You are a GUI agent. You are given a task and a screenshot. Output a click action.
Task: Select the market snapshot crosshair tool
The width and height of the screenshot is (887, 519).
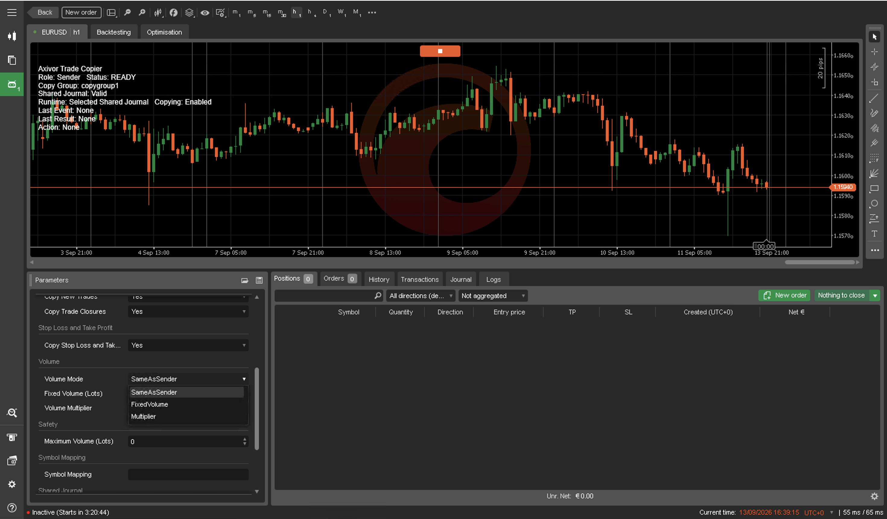pyautogui.click(x=874, y=67)
